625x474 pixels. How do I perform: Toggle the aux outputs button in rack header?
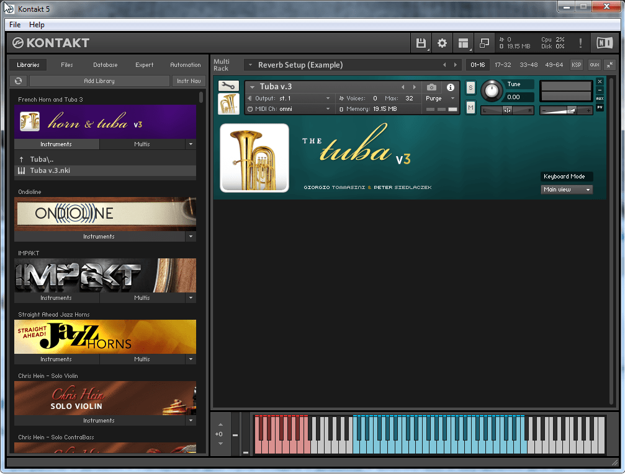pyautogui.click(x=595, y=65)
